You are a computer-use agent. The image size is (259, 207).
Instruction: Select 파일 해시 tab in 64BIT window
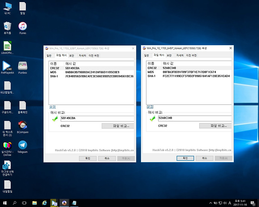[159, 55]
